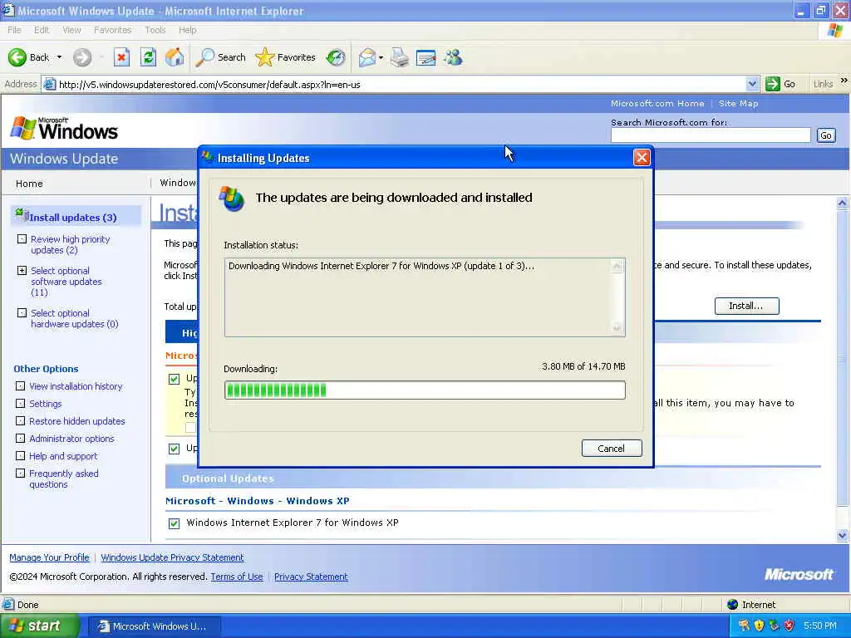Click the Messenger people icon

point(453,57)
